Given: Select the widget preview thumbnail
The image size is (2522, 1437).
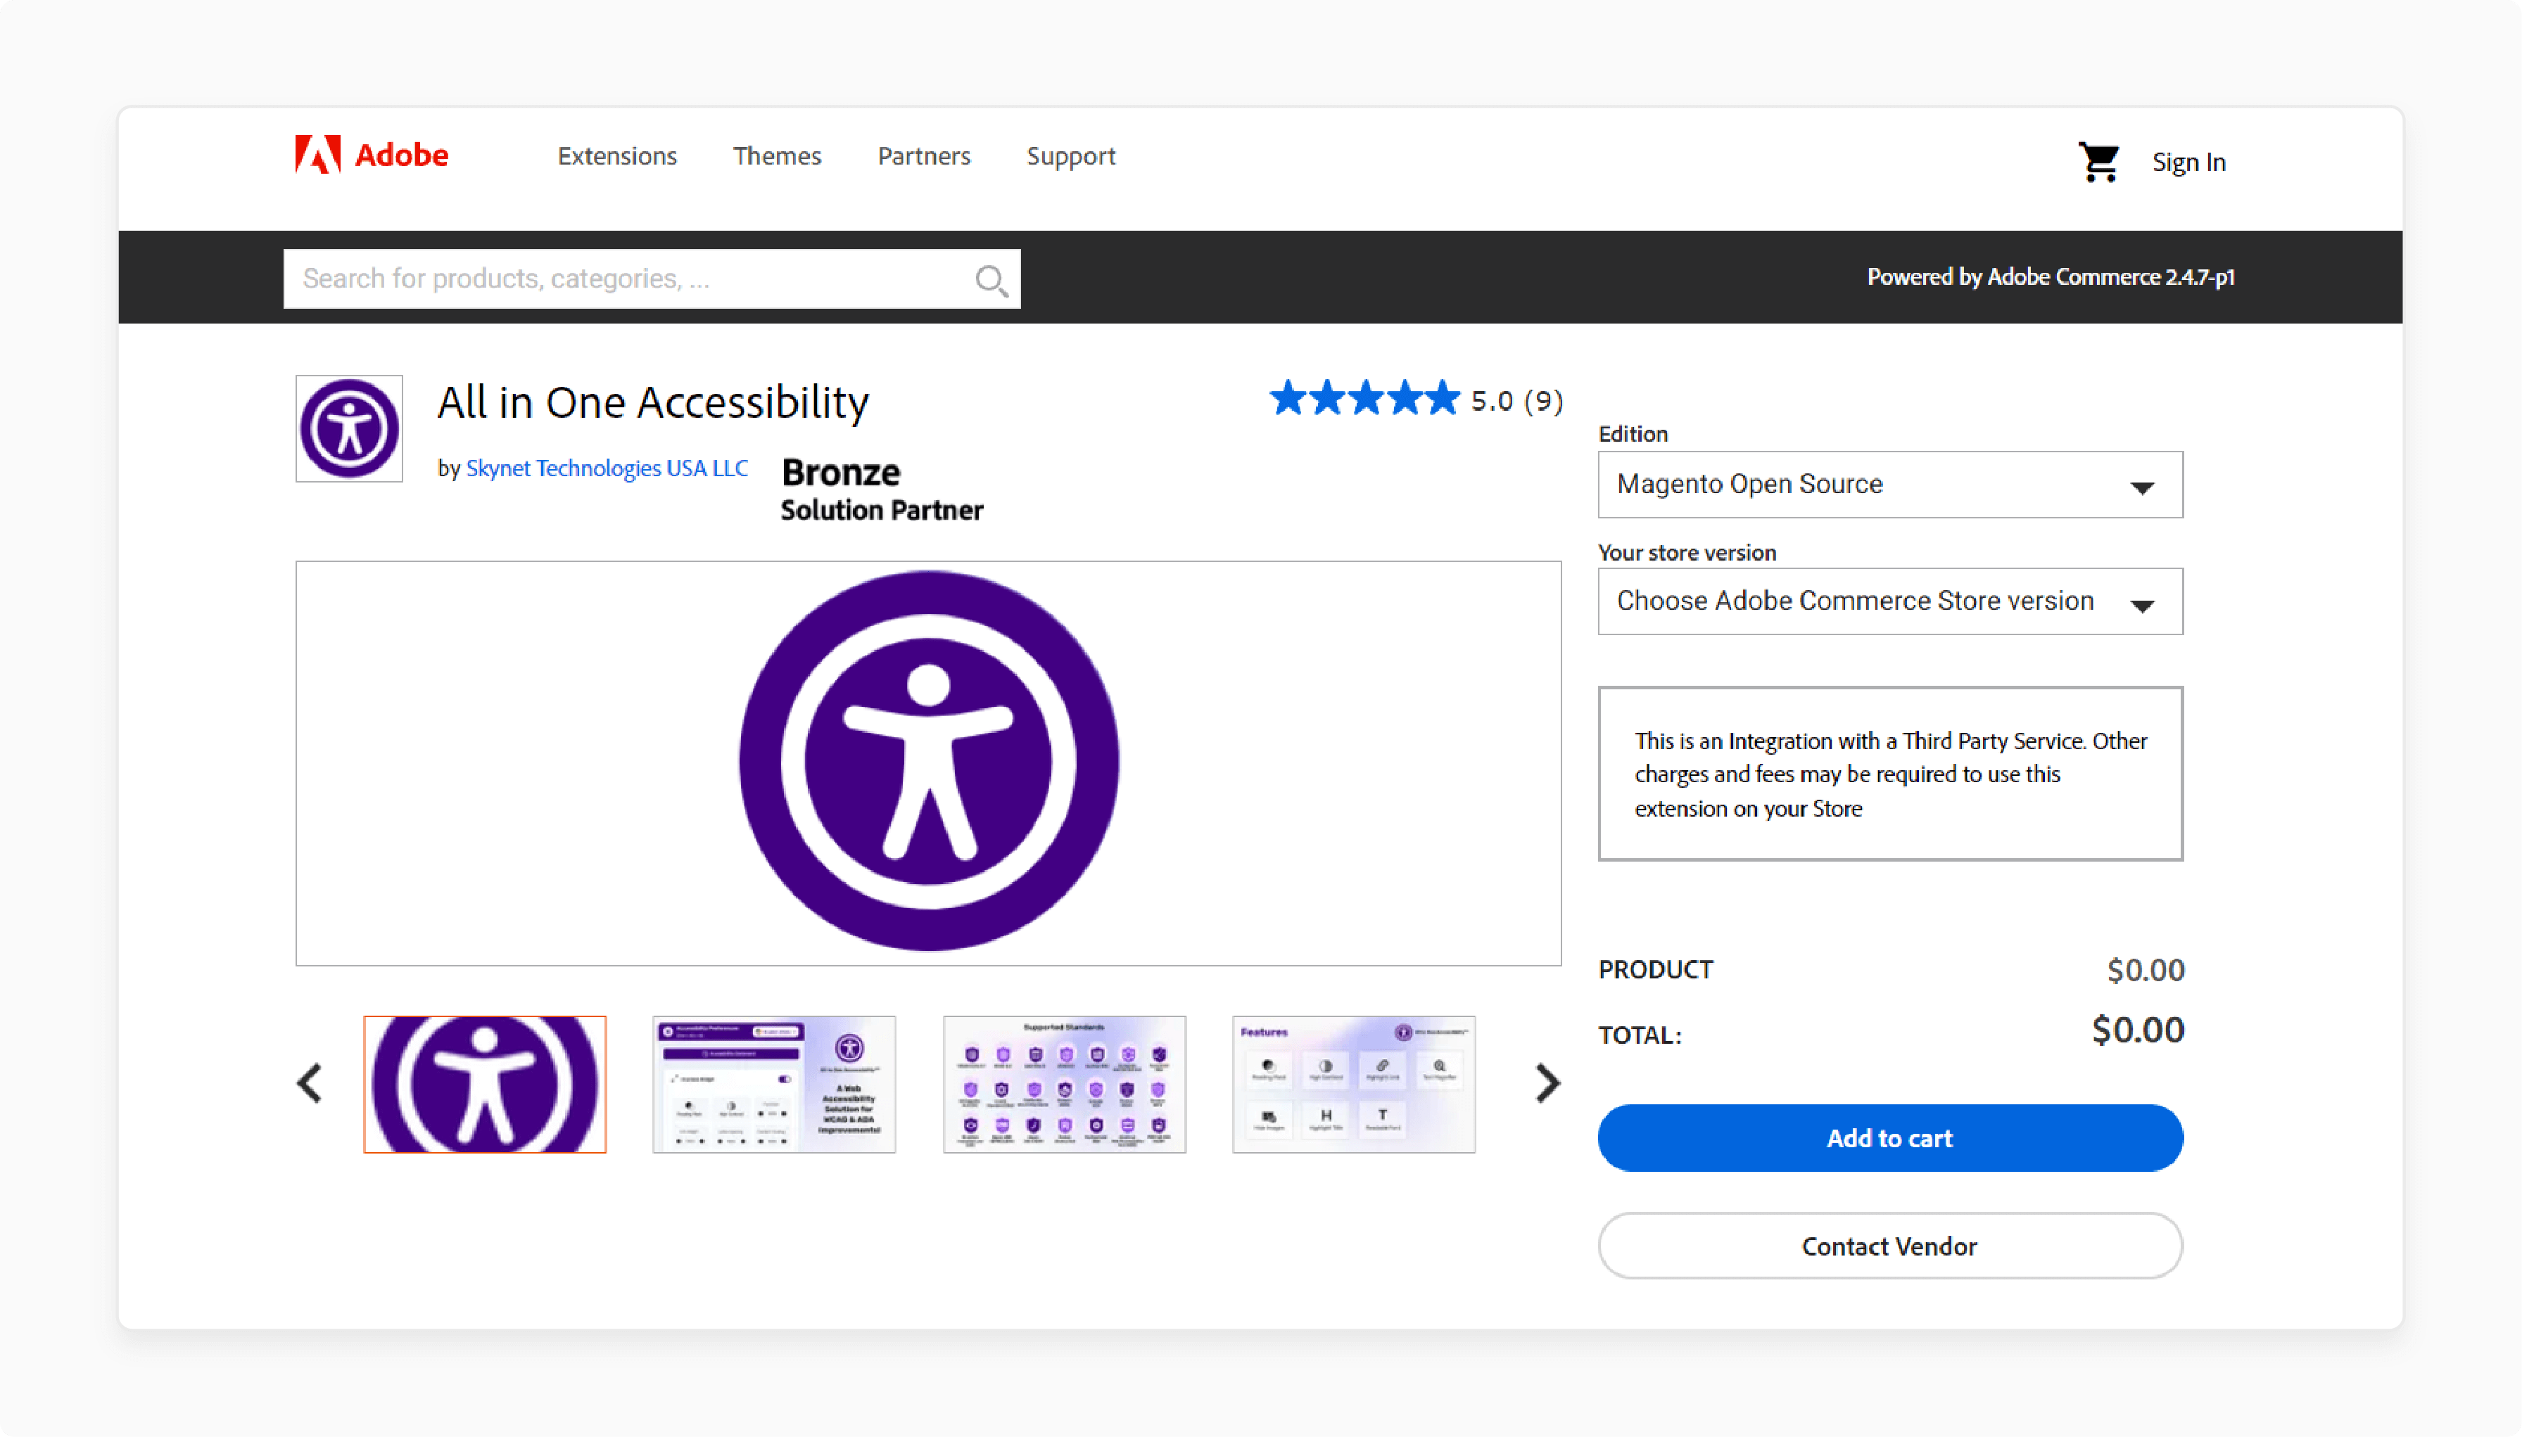Looking at the screenshot, I should point(774,1084).
